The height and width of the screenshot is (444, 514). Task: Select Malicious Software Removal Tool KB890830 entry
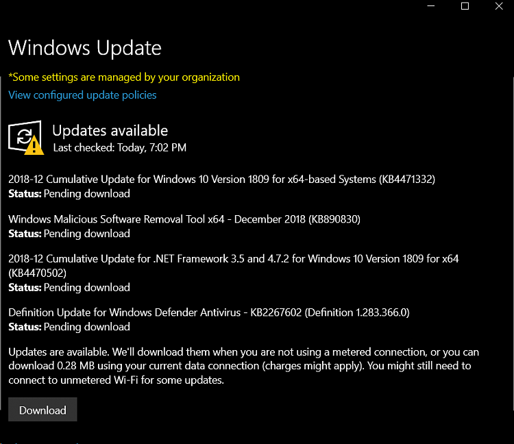(x=184, y=219)
